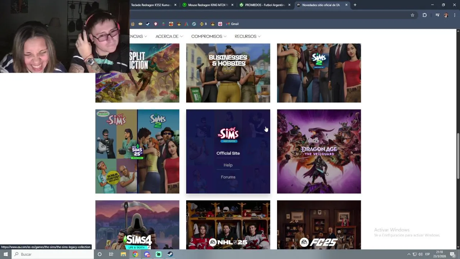Image resolution: width=460 pixels, height=259 pixels.
Task: Open the Gmail bookmark
Action: point(232,24)
